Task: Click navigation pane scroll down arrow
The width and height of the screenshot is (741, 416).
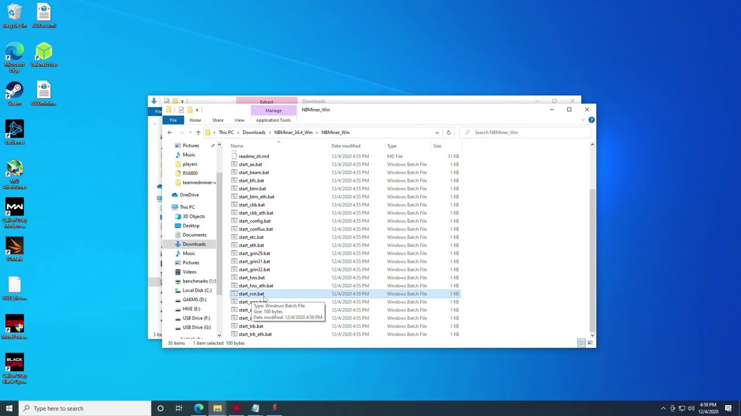Action: pos(219,335)
